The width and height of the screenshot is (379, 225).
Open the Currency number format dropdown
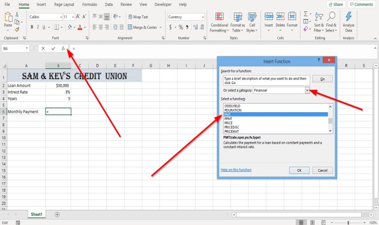coord(202,17)
